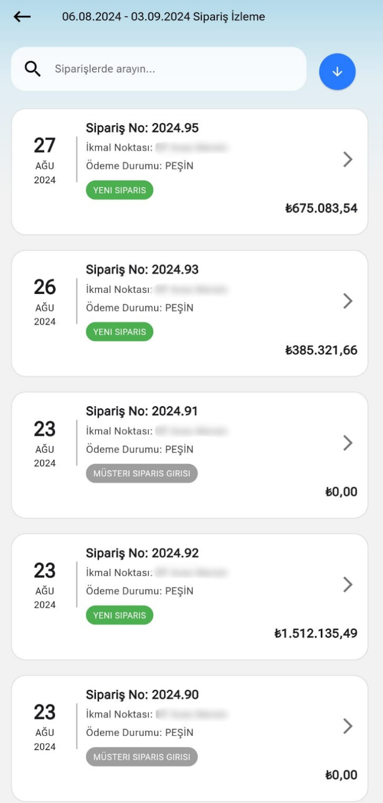Click the YENI SIPARIS badge on order 2024.92
Image resolution: width=383 pixels, height=803 pixels.
119,615
